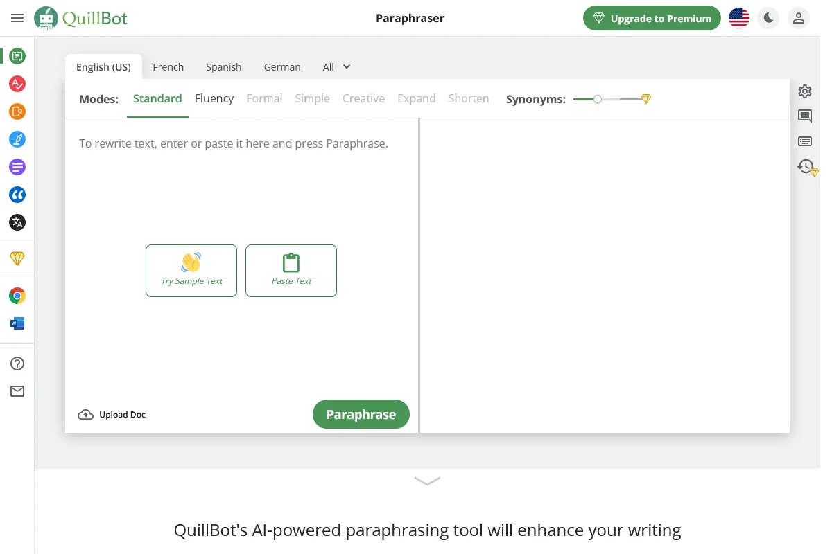Choose the Shorten mode
This screenshot has width=832, height=554.
coord(469,99)
